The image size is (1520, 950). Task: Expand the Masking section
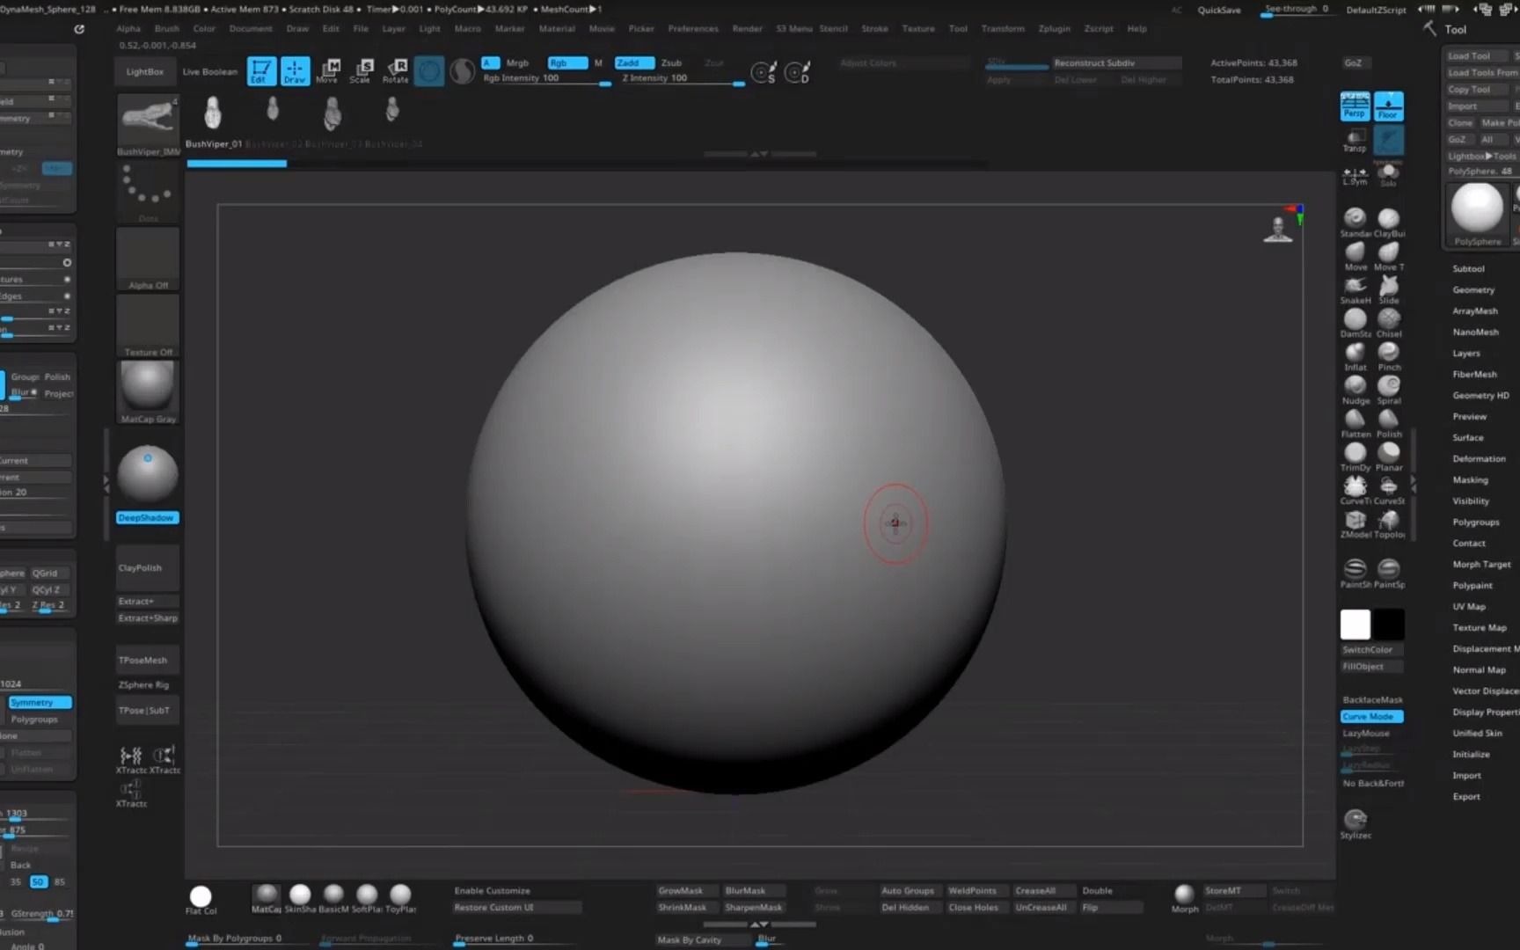pos(1470,479)
